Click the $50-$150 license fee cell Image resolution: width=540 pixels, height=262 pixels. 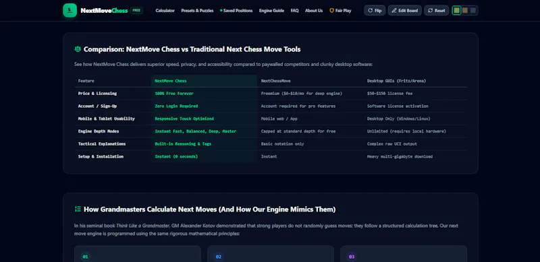(389, 94)
